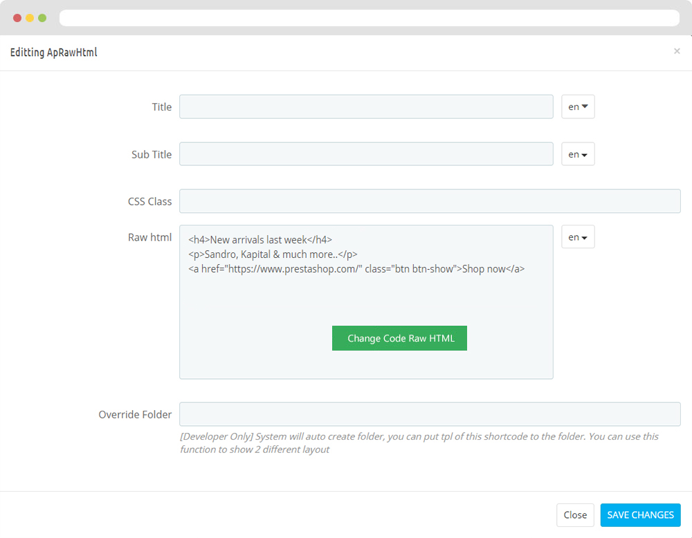This screenshot has height=538, width=692.
Task: Click the Title input field
Action: (x=366, y=106)
